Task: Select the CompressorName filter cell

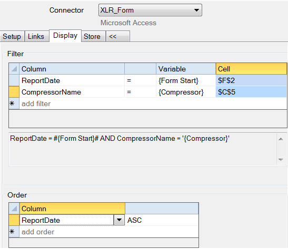Action: (72, 92)
